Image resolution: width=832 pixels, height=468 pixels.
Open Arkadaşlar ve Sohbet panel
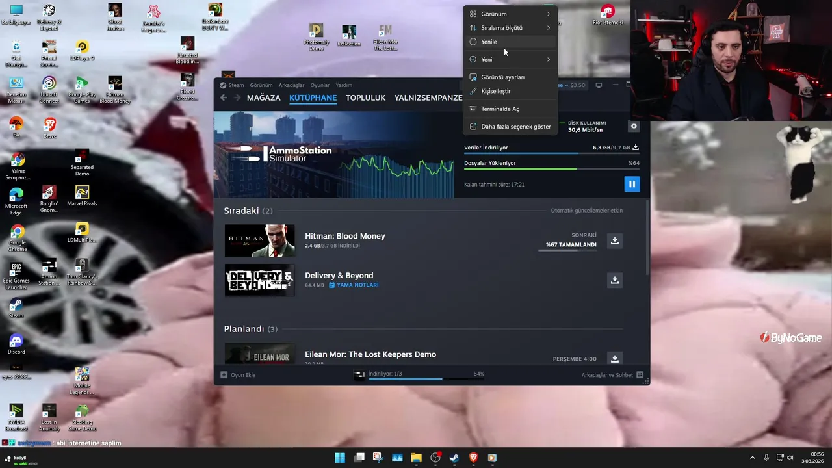click(612, 375)
